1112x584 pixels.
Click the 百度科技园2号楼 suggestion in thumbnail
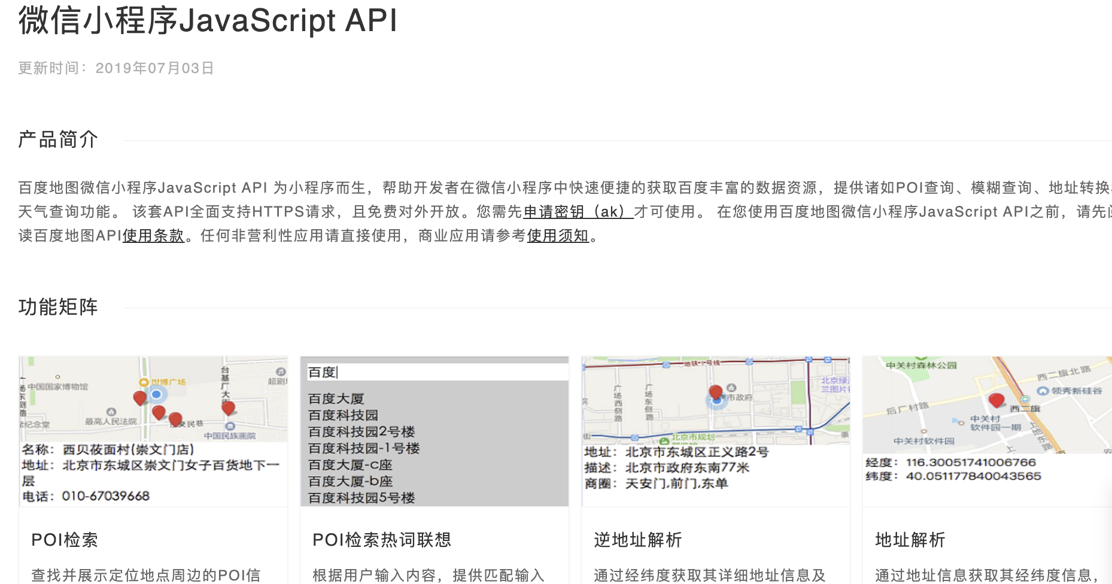[x=361, y=431]
